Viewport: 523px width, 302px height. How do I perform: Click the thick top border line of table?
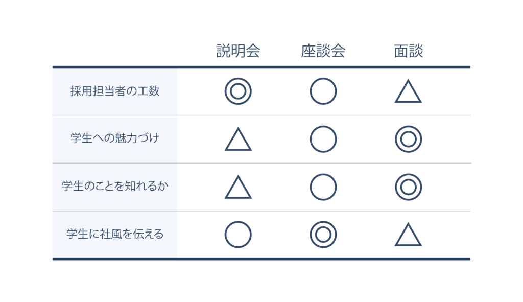[x=261, y=67]
